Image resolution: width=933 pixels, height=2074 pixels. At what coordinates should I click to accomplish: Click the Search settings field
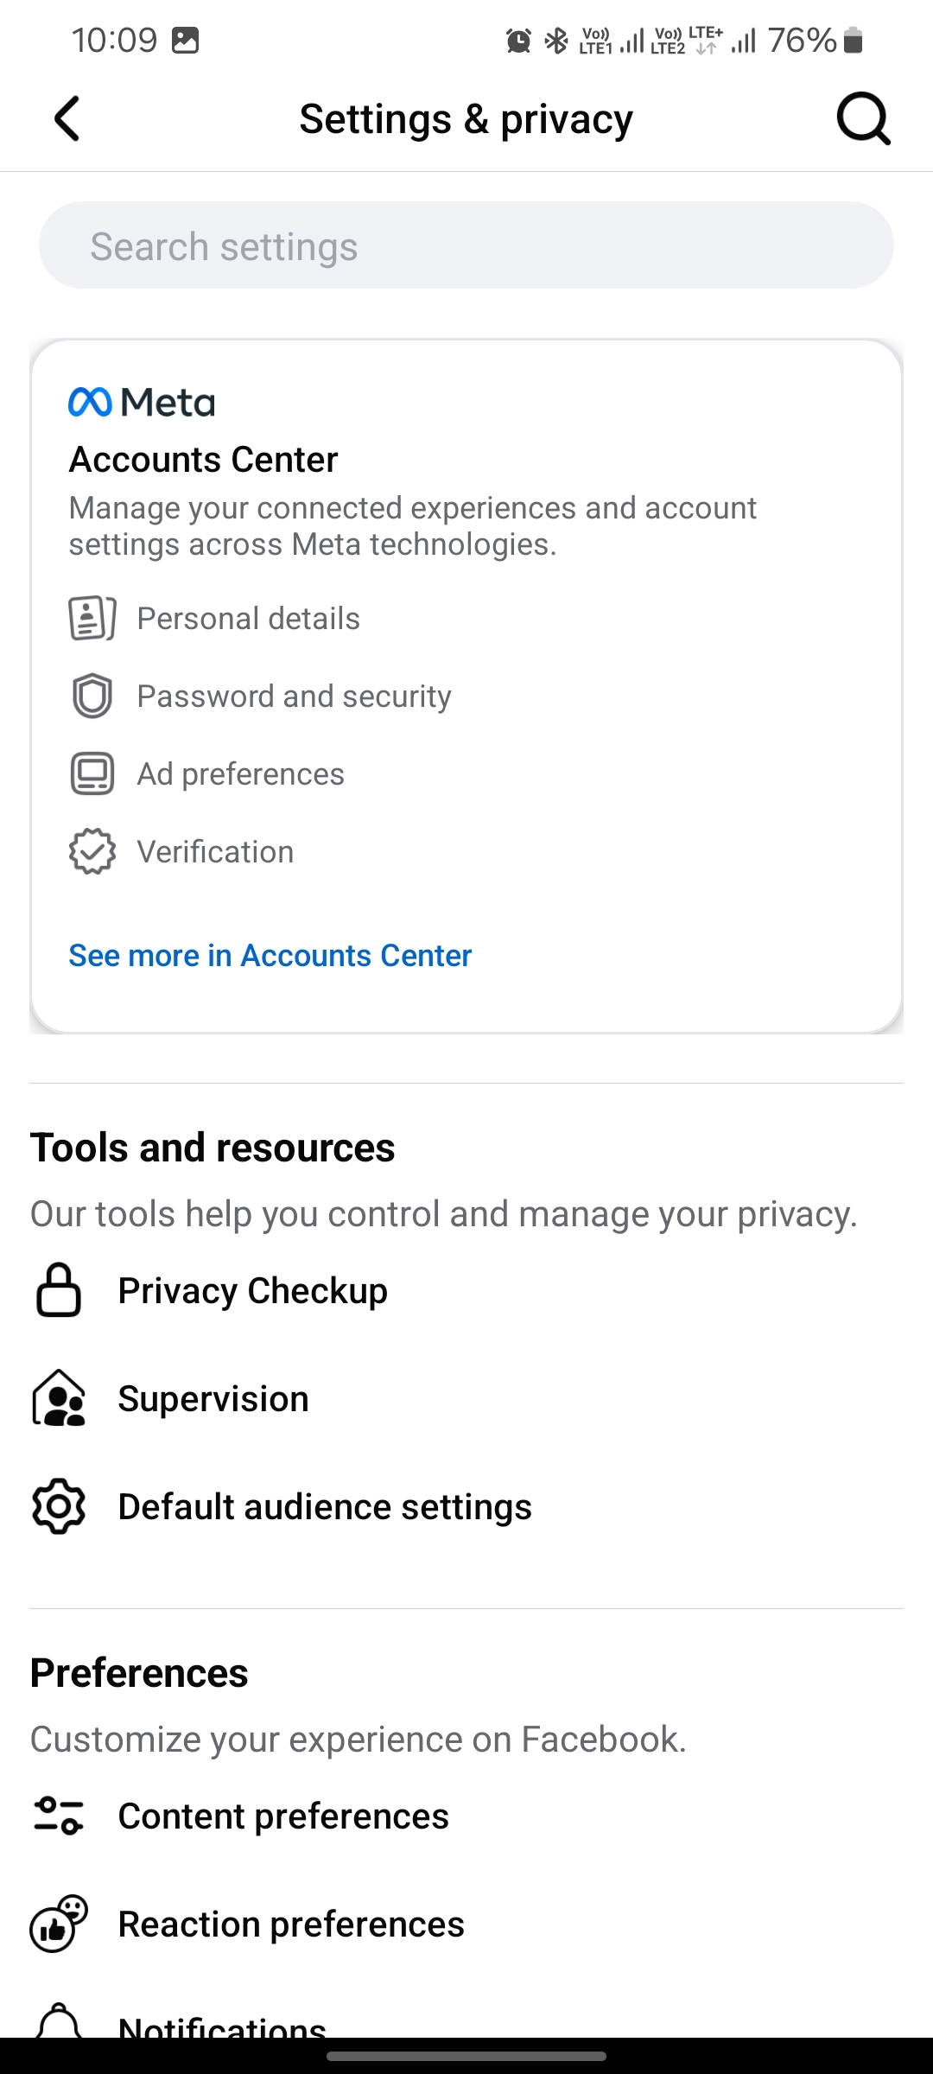pyautogui.click(x=466, y=245)
